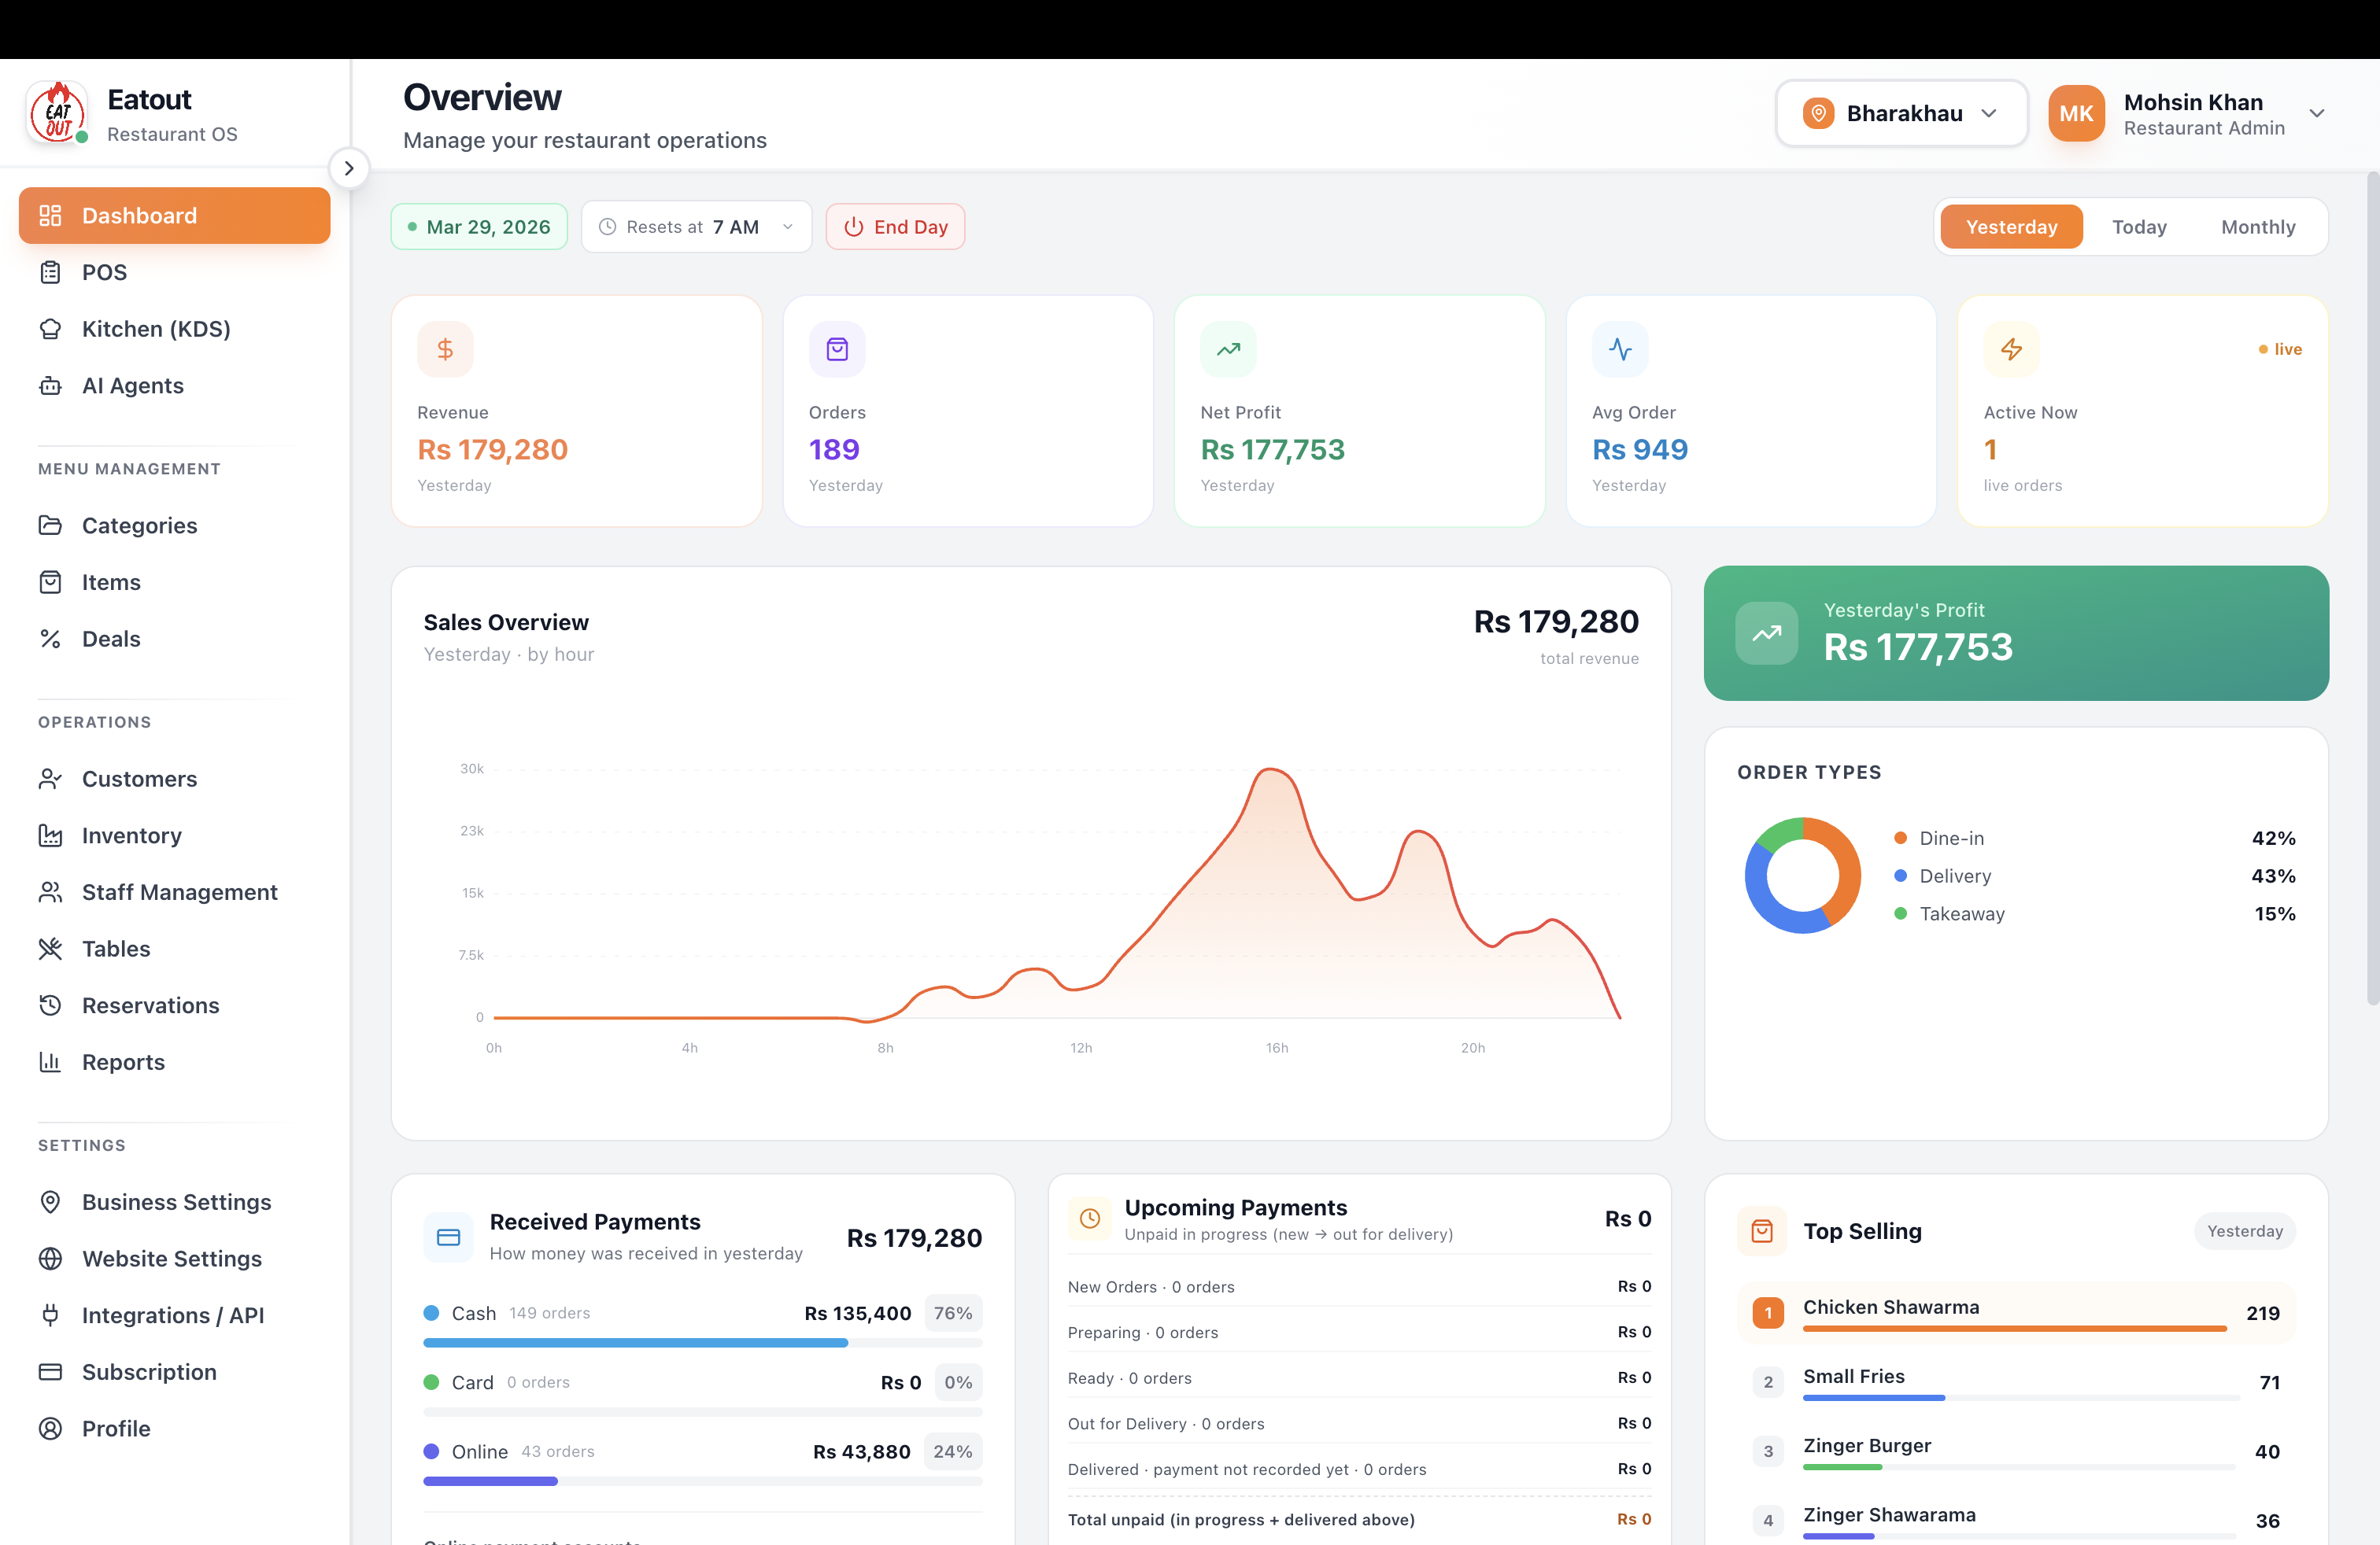The image size is (2380, 1545).
Task: Open the Resets at 7 AM dropdown
Action: (x=696, y=227)
